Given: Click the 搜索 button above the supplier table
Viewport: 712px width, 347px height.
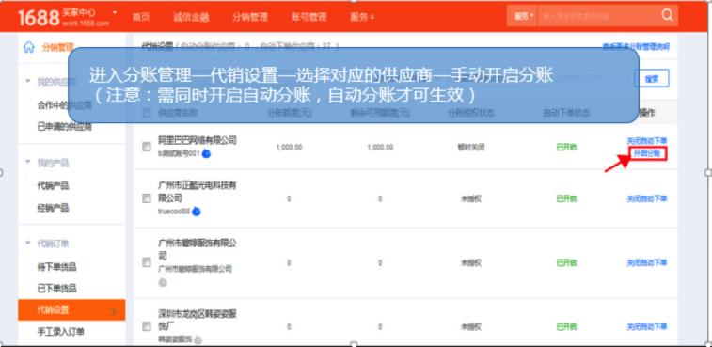Looking at the screenshot, I should [652, 79].
